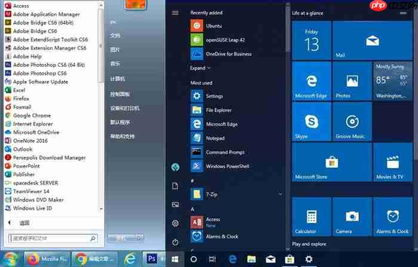Open the Microsoft Edge tile
Screen dimensions: 418x267
point(312,81)
